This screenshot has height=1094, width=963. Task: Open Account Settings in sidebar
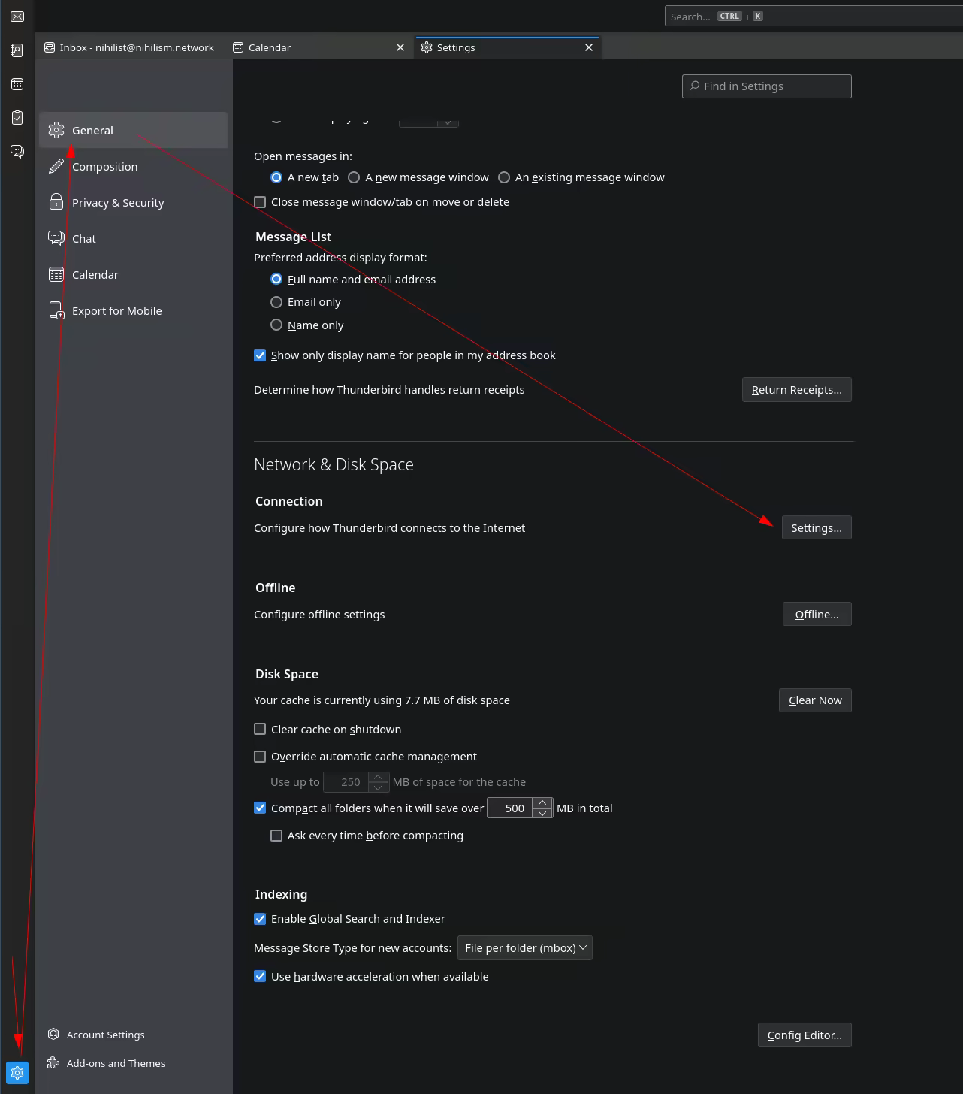[105, 1035]
